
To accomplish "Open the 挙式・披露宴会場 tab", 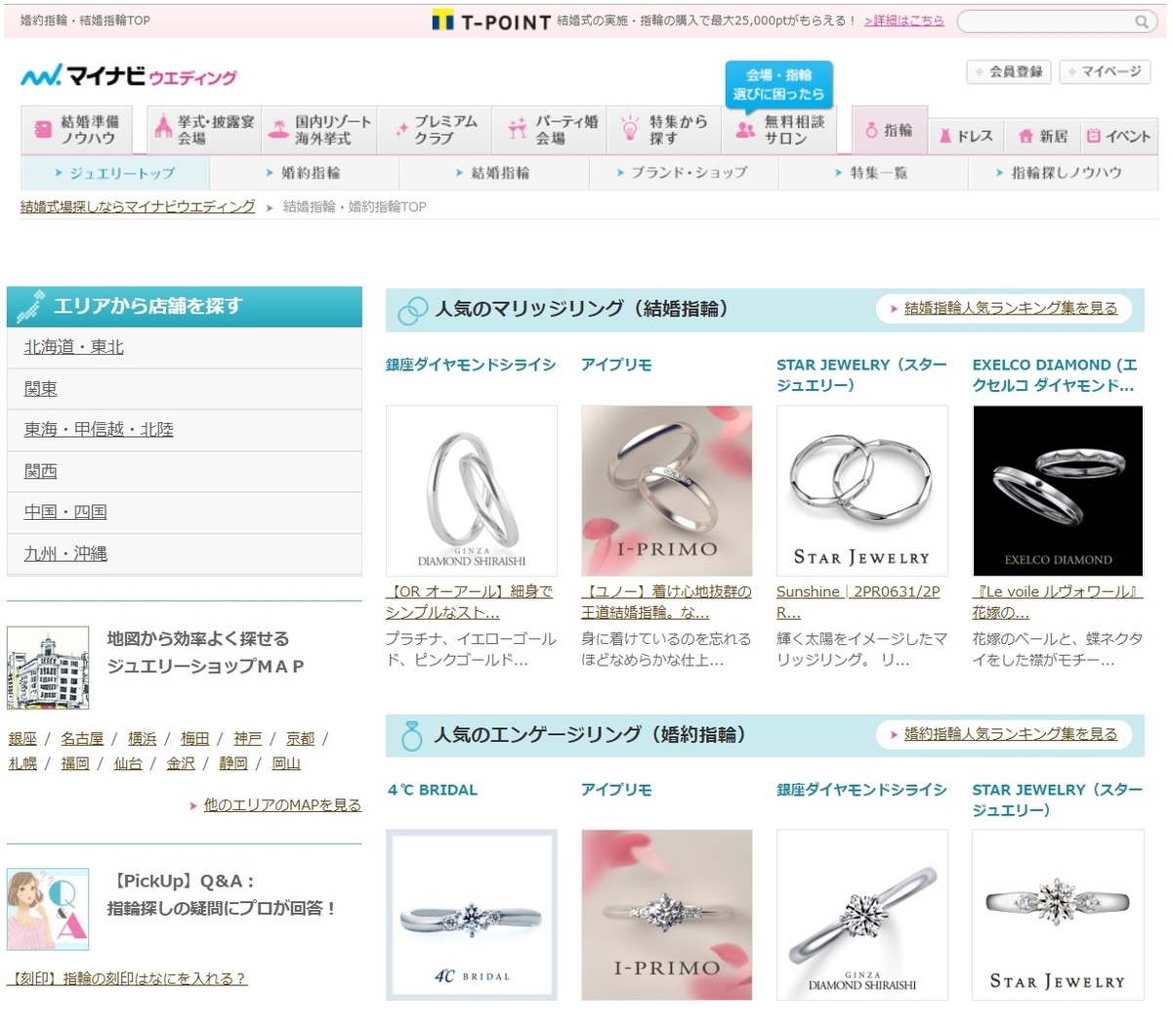I will [x=203, y=129].
